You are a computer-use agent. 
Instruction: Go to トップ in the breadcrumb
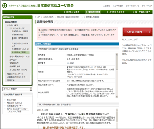(x=37, y=17)
